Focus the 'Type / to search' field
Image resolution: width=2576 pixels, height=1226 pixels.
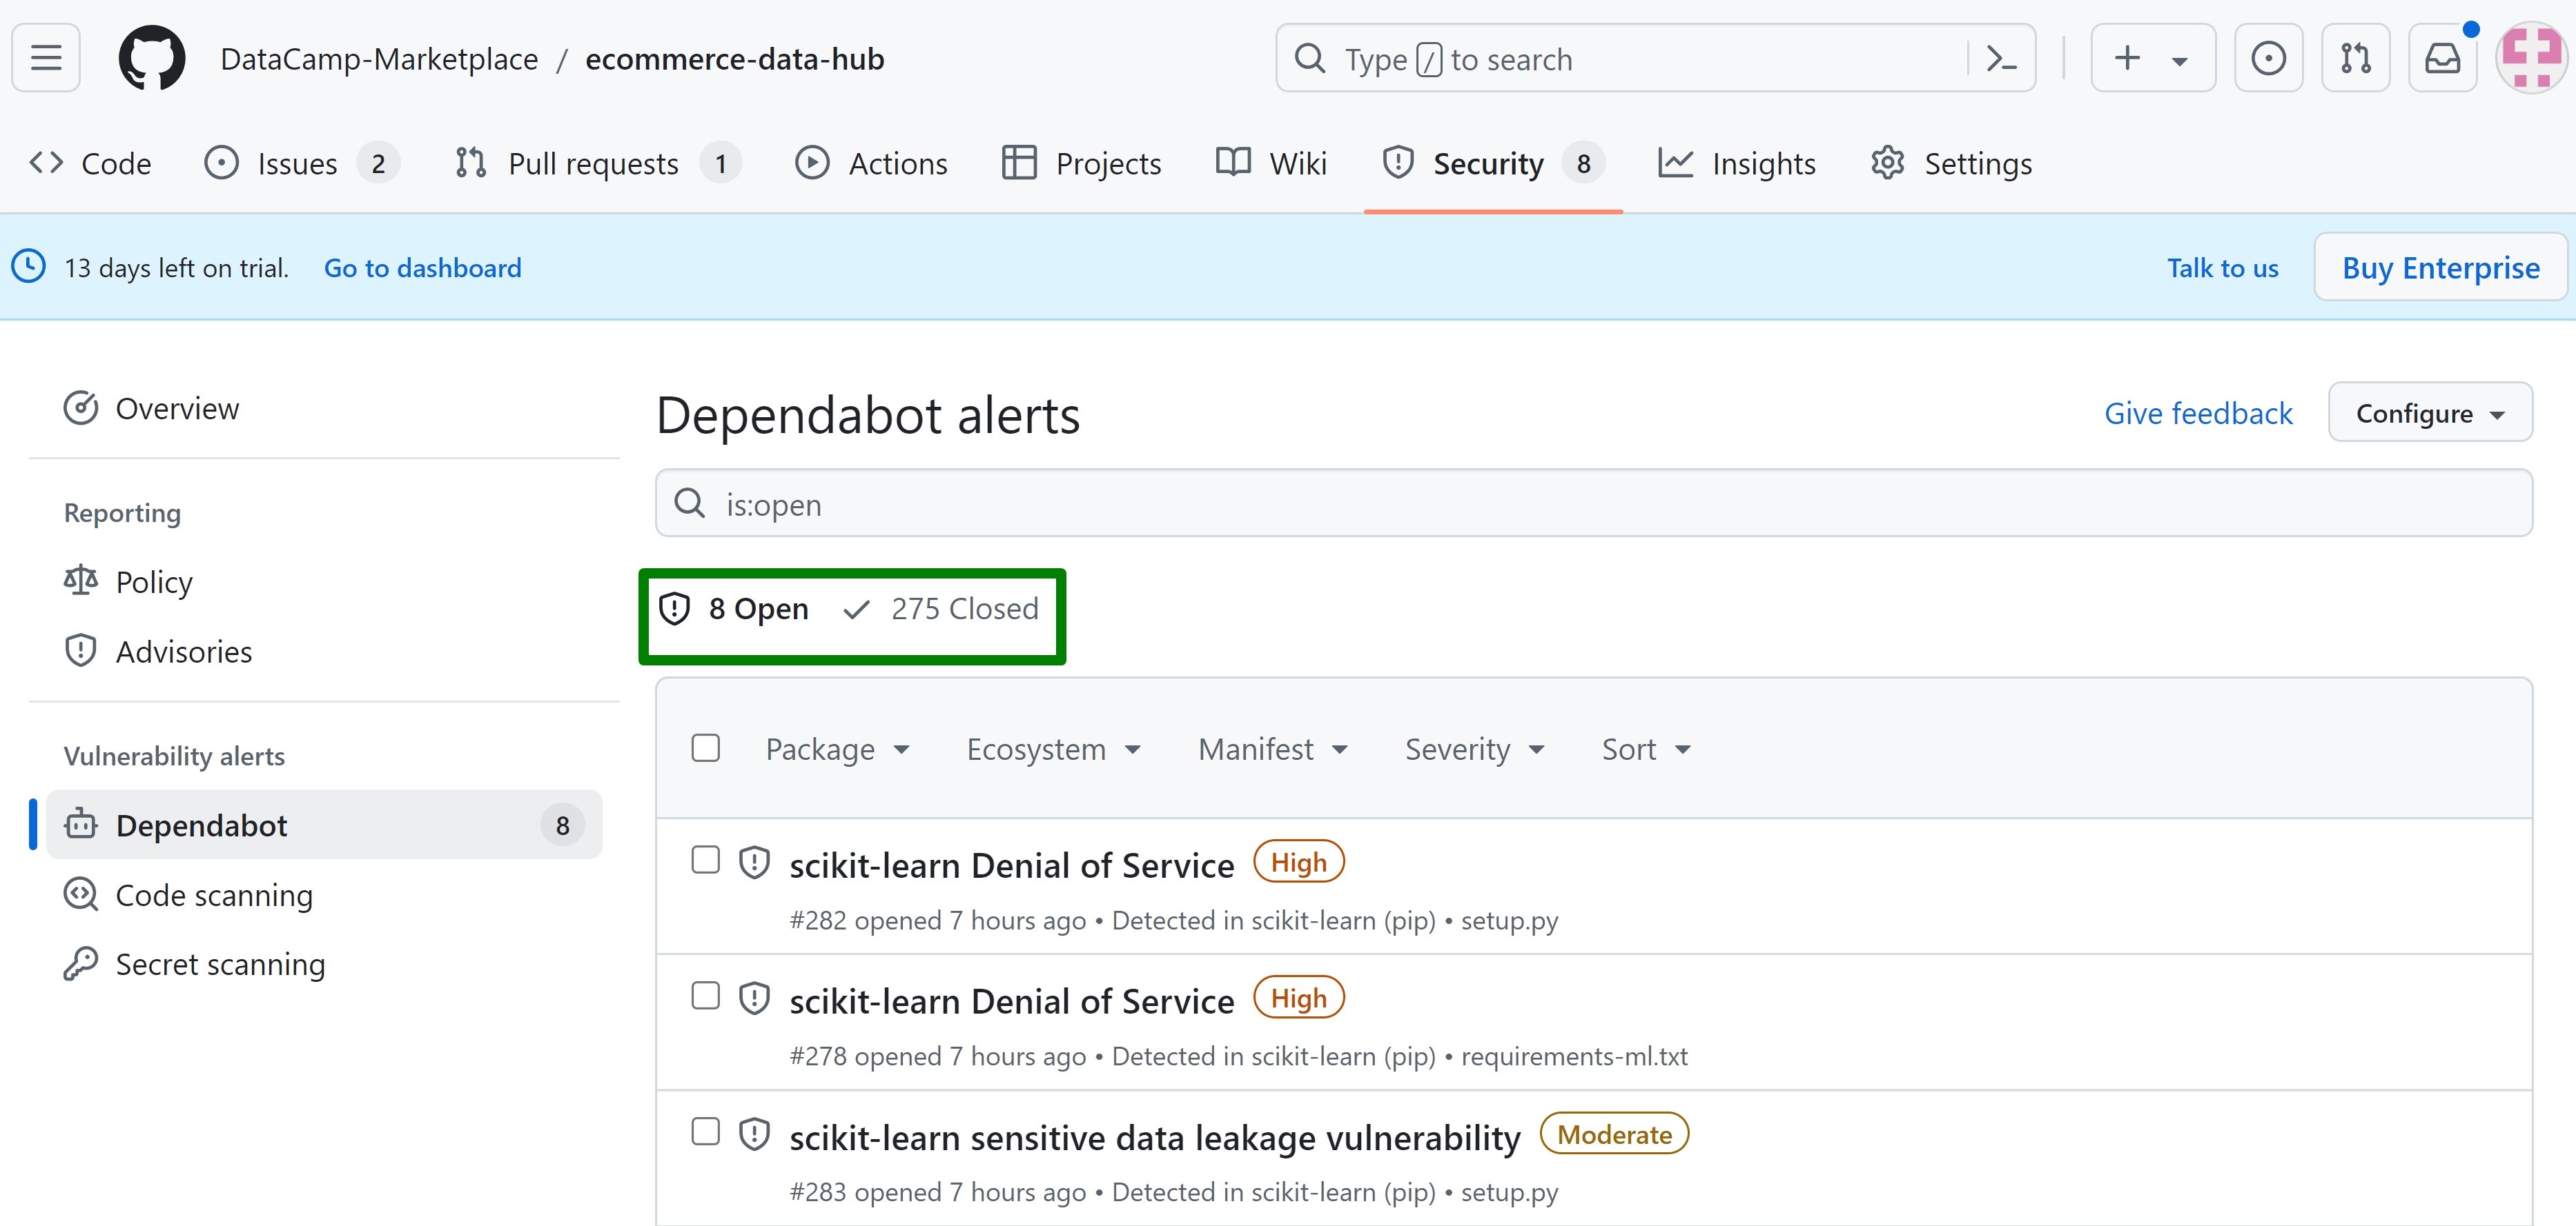pos(1655,59)
